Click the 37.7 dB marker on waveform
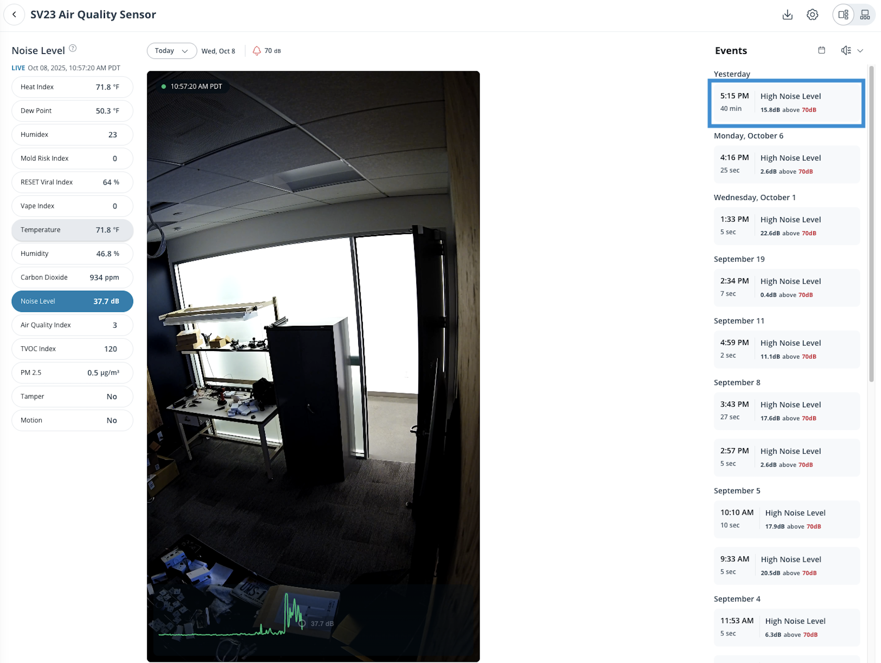 click(x=302, y=623)
